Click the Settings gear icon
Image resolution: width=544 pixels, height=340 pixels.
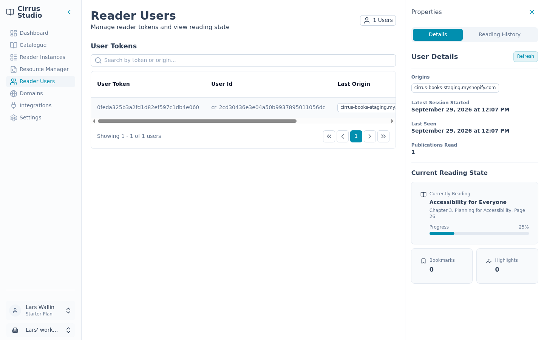point(14,117)
